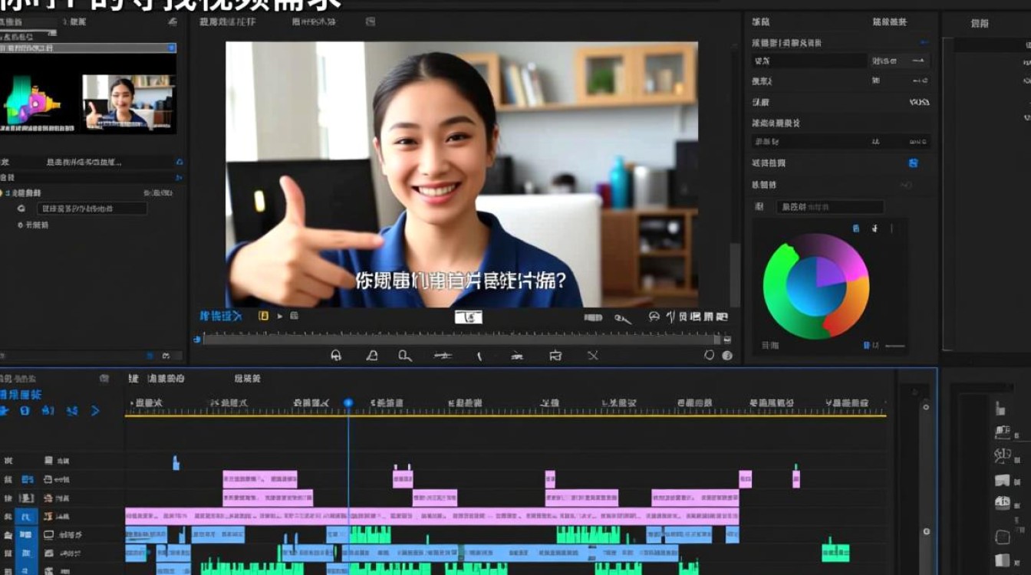The width and height of the screenshot is (1031, 575).
Task: Click the colorful graphic thumbnail in the project panel
Action: pyautogui.click(x=31, y=103)
